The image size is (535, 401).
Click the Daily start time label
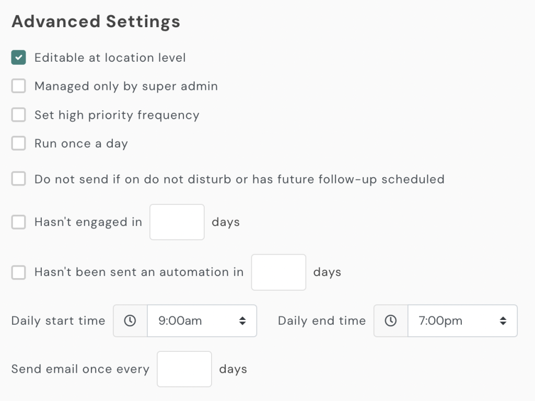[58, 321]
